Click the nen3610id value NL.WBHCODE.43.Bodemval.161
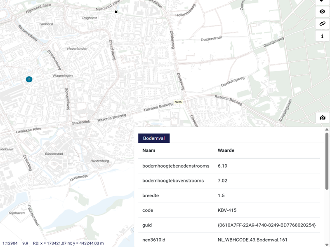 point(252,240)
